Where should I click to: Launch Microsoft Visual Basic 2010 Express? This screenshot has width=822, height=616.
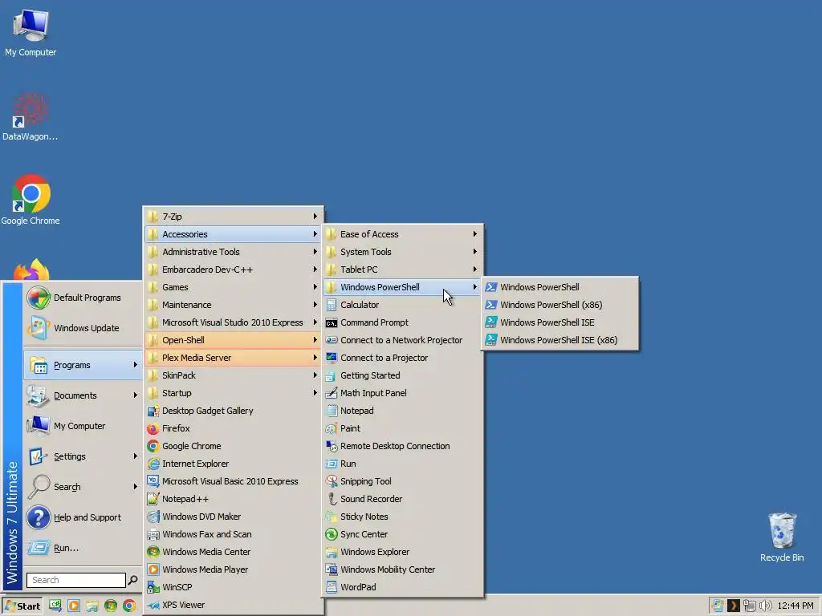234,481
